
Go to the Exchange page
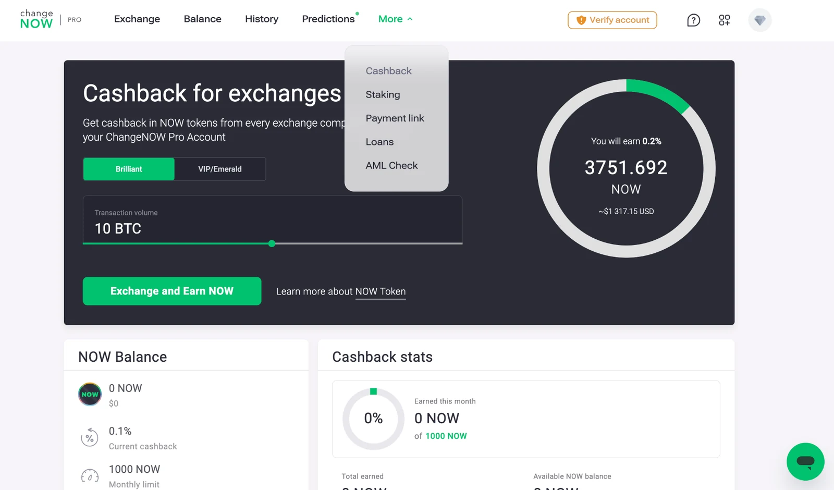pos(137,19)
